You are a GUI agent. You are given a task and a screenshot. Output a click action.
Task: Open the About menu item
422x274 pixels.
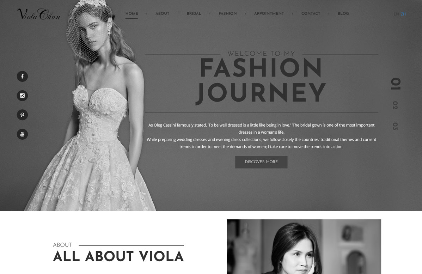[162, 13]
